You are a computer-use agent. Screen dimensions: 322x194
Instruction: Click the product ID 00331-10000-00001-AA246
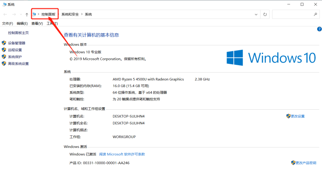point(106,163)
